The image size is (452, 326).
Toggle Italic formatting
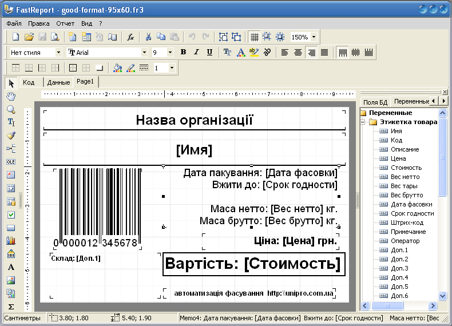click(196, 53)
